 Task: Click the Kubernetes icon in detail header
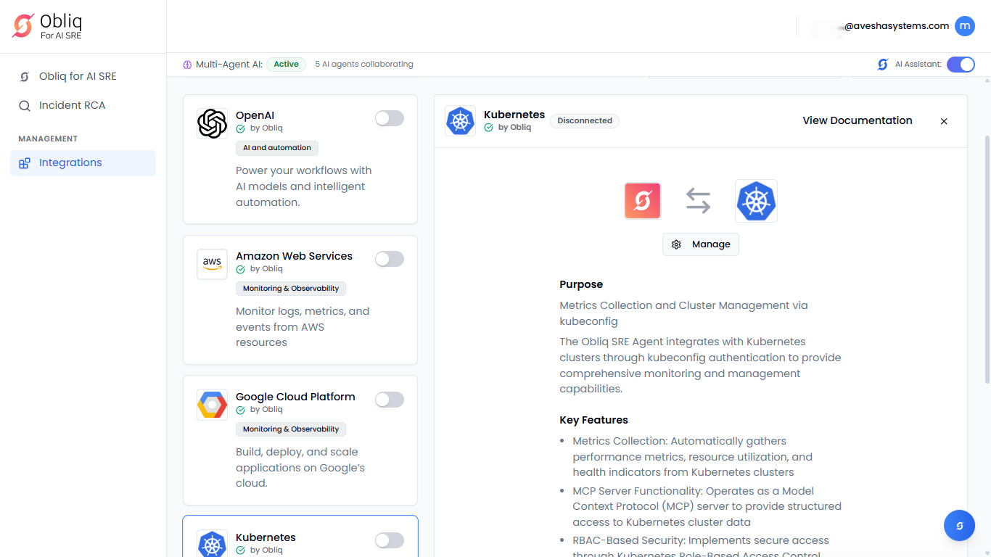pos(460,121)
